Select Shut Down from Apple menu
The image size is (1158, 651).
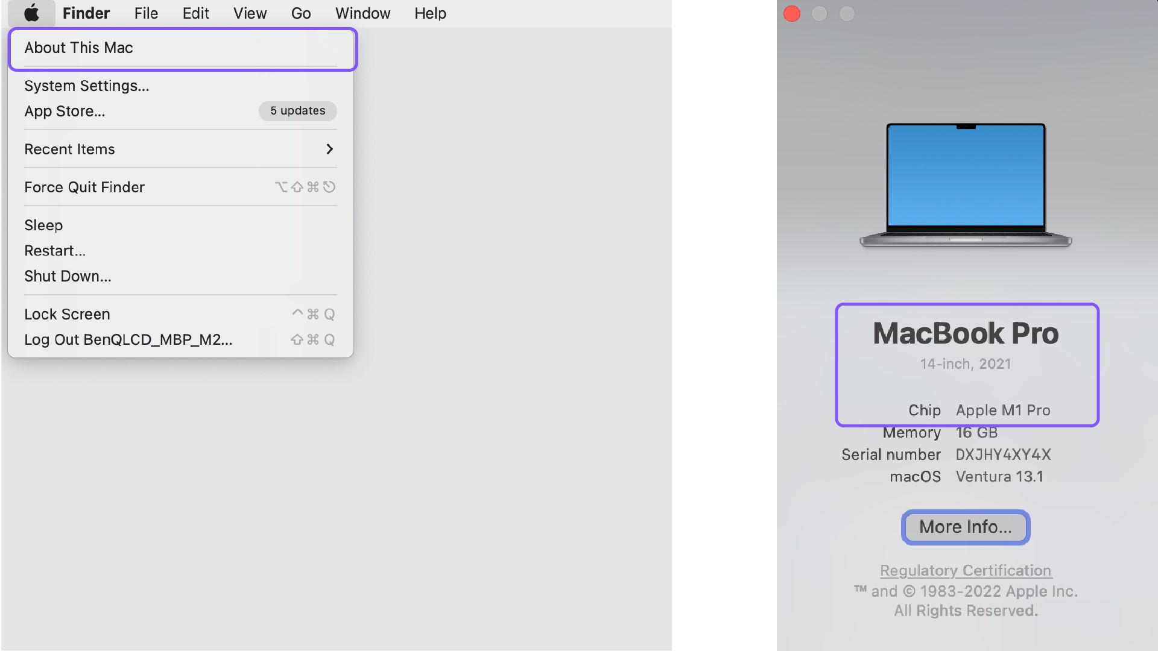(x=68, y=276)
